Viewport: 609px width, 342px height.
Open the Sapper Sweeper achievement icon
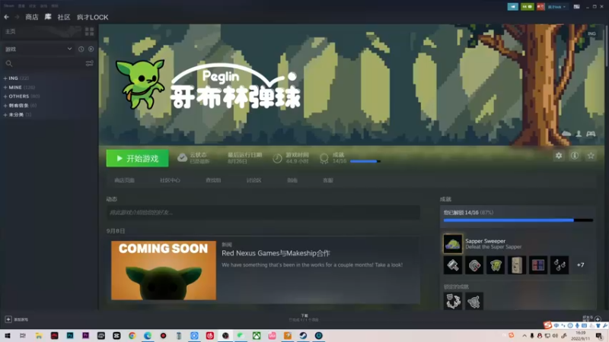point(453,244)
